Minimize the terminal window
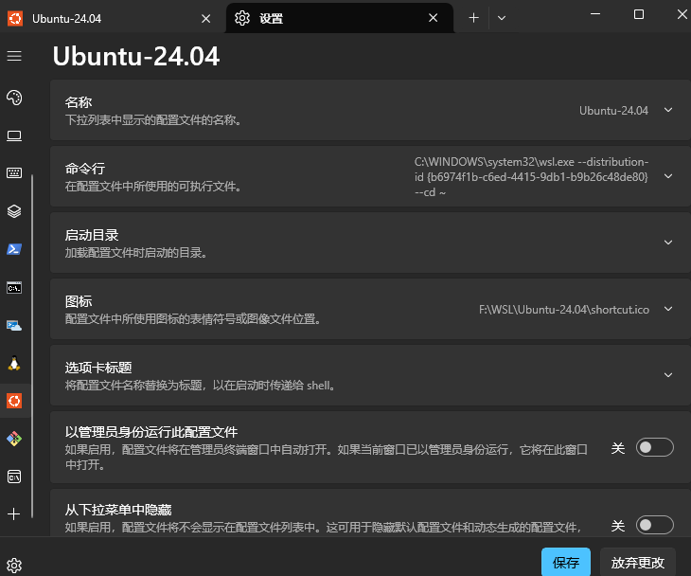The height and width of the screenshot is (576, 691). tap(595, 14)
